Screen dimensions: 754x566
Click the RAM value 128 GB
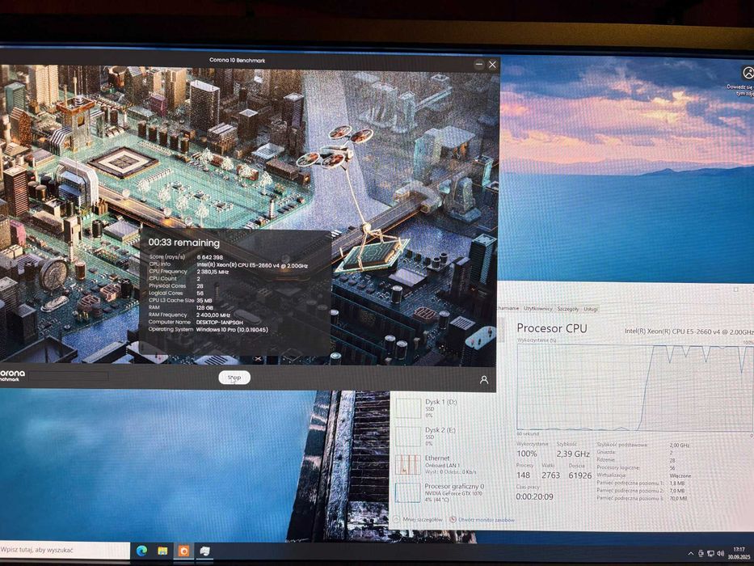click(204, 307)
